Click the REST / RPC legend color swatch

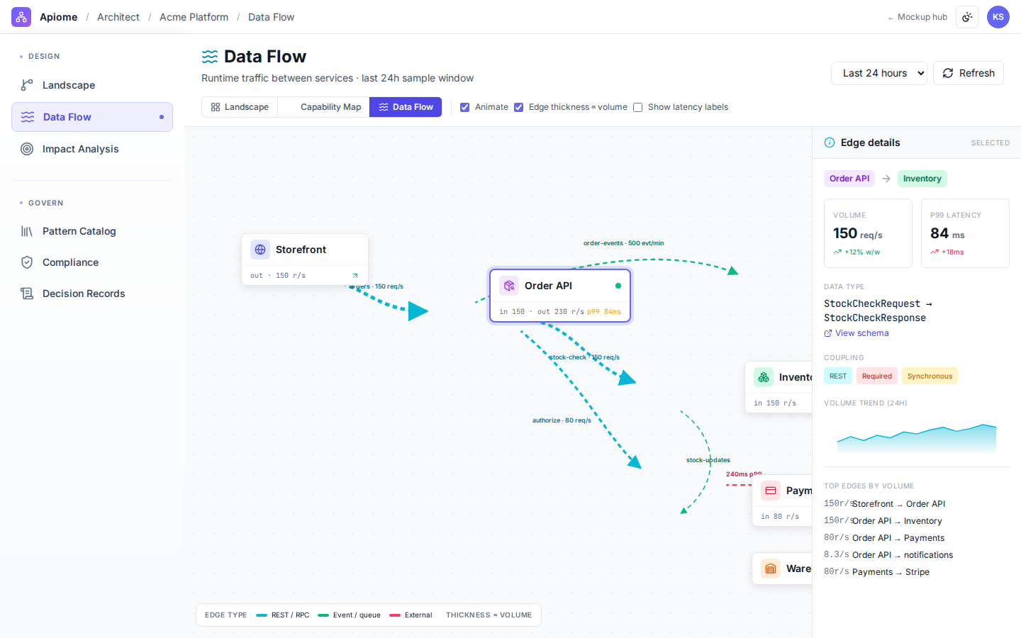point(262,615)
